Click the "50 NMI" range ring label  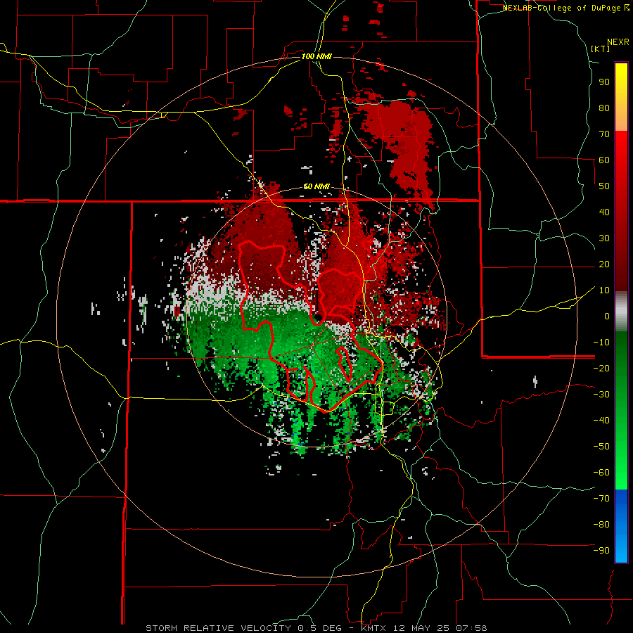(x=316, y=186)
